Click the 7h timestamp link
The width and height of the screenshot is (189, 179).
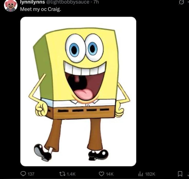tap(96, 2)
